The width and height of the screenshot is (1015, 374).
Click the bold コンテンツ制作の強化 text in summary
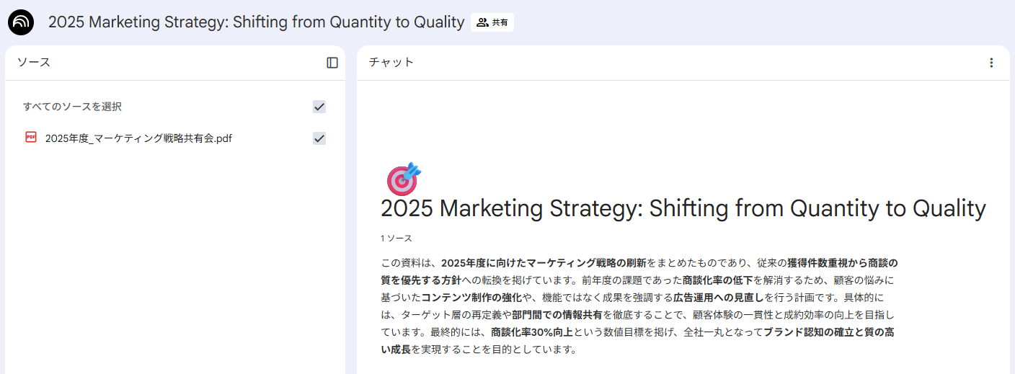[x=471, y=297]
